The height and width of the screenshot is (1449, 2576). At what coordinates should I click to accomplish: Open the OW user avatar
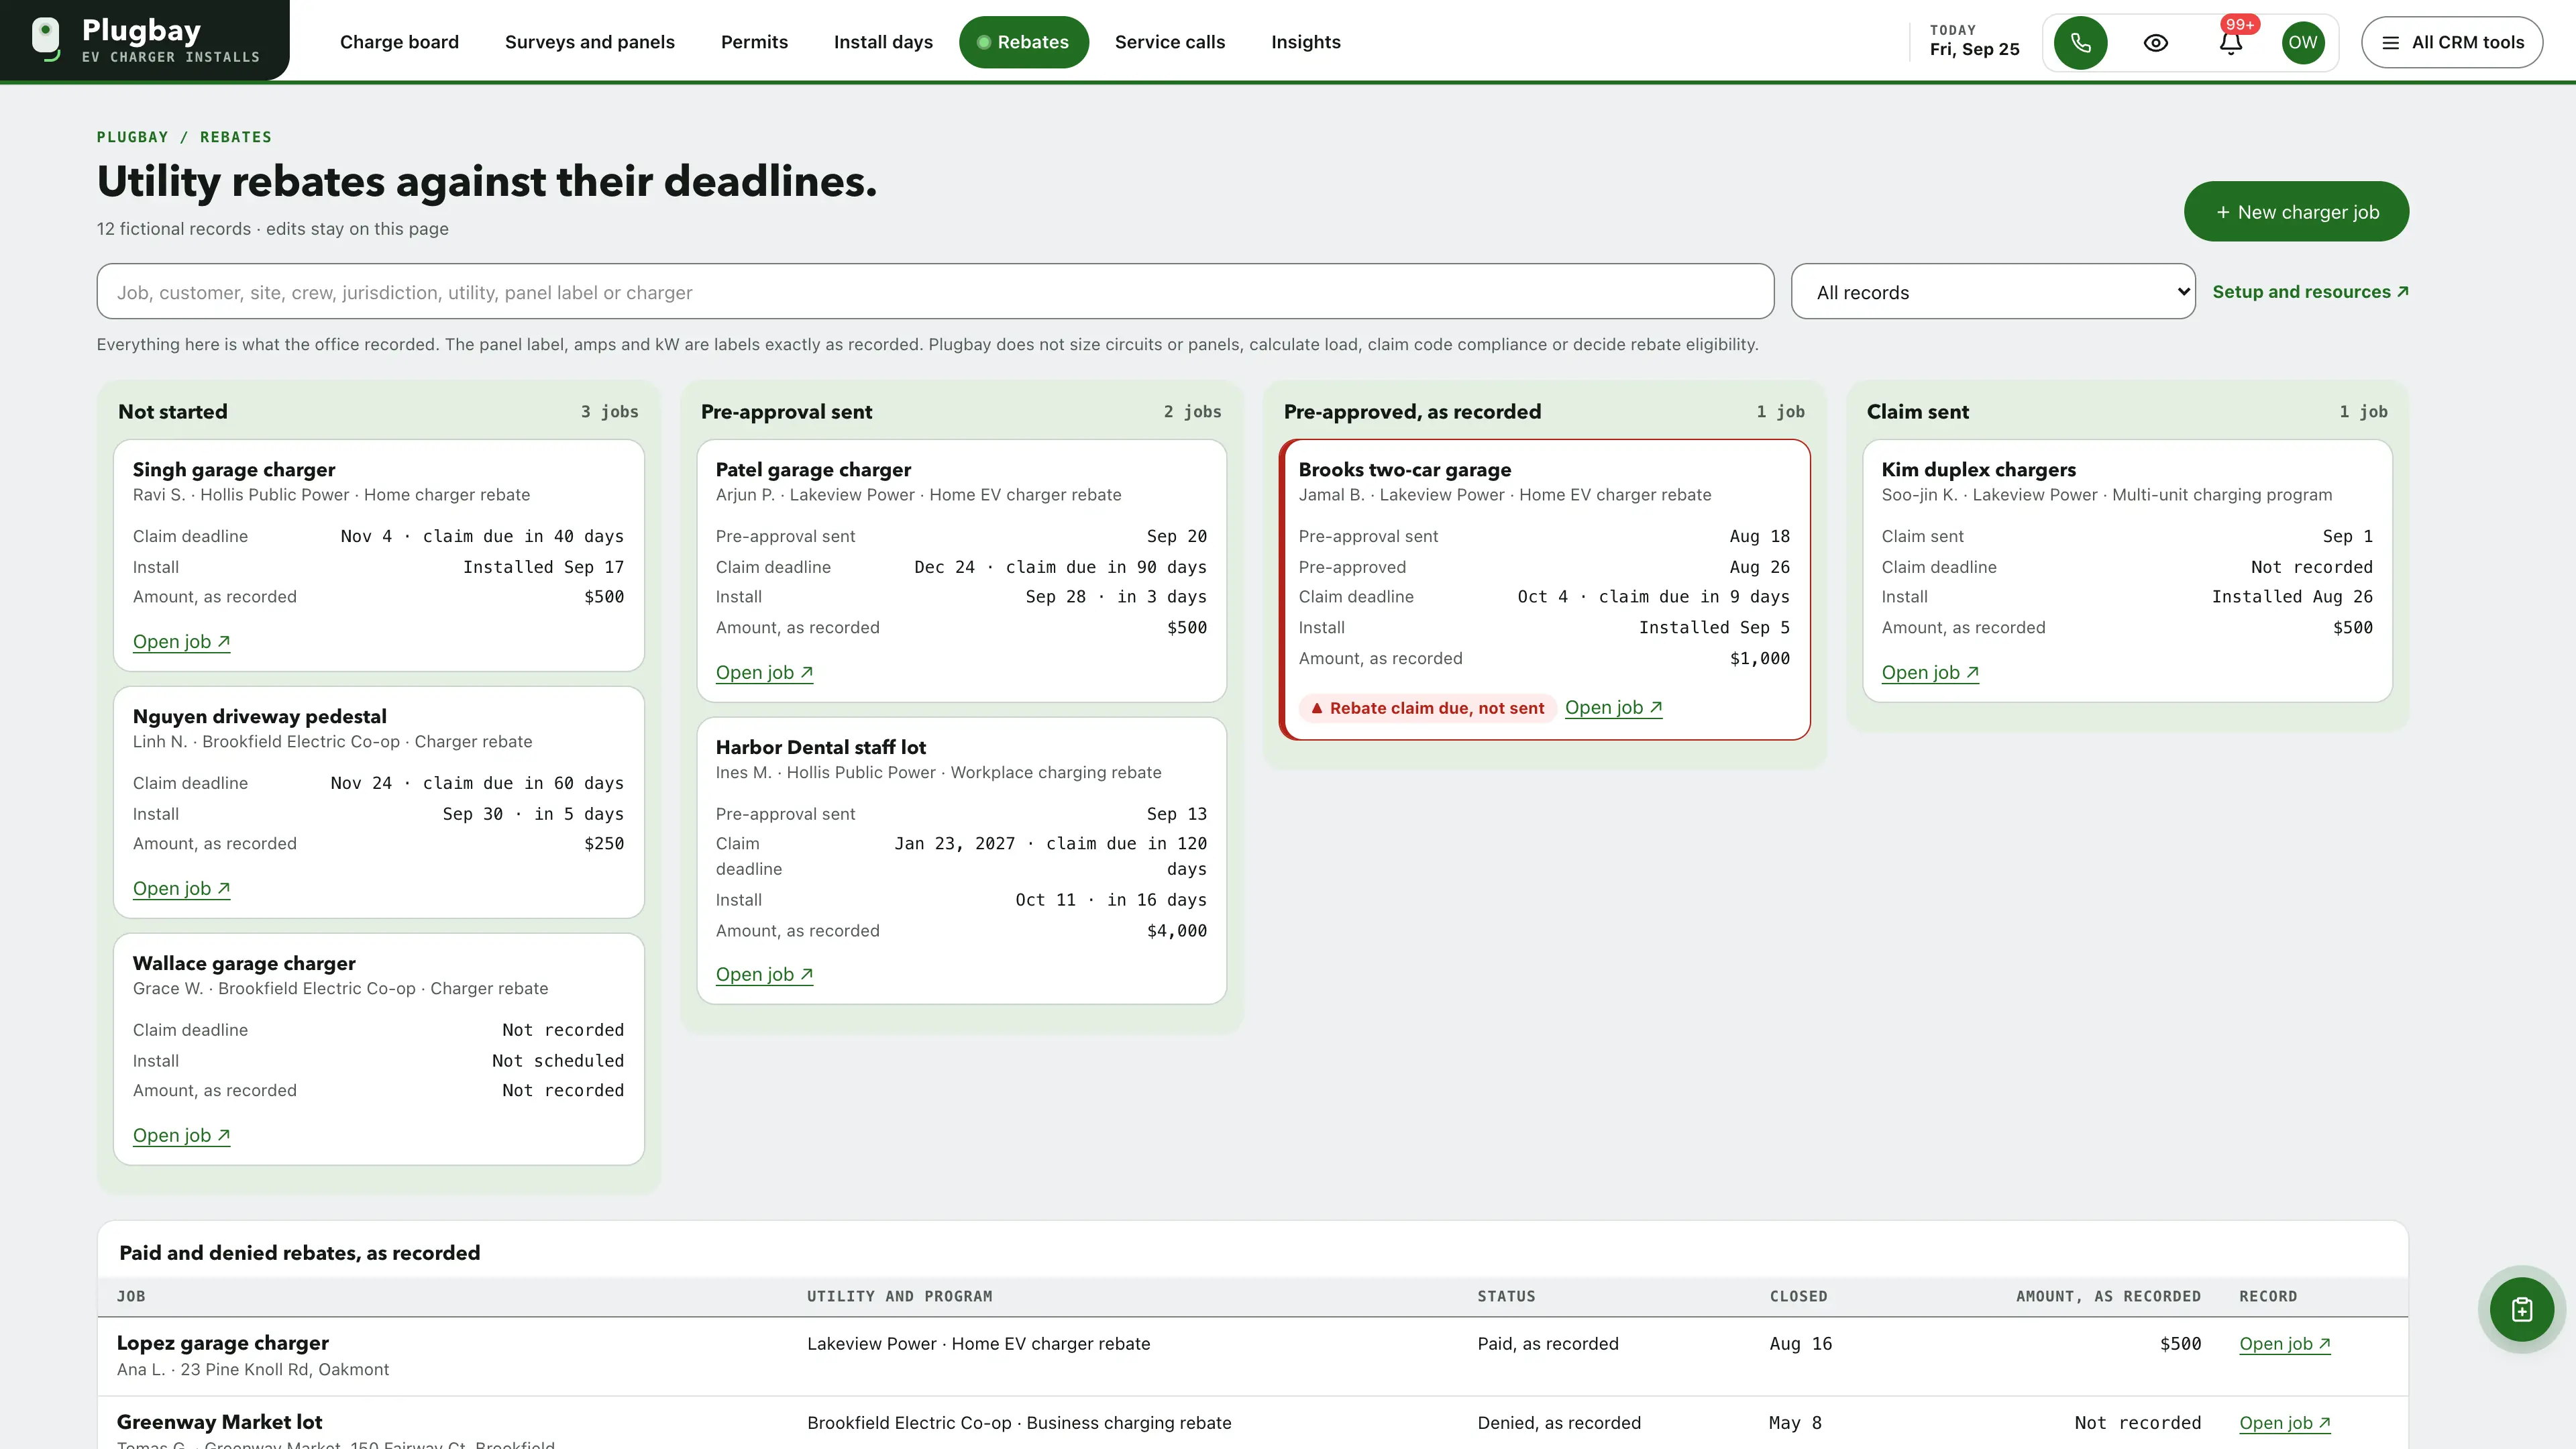tap(2303, 42)
